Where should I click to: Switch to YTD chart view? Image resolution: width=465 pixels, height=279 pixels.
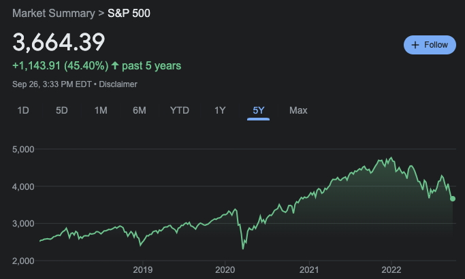tap(180, 110)
